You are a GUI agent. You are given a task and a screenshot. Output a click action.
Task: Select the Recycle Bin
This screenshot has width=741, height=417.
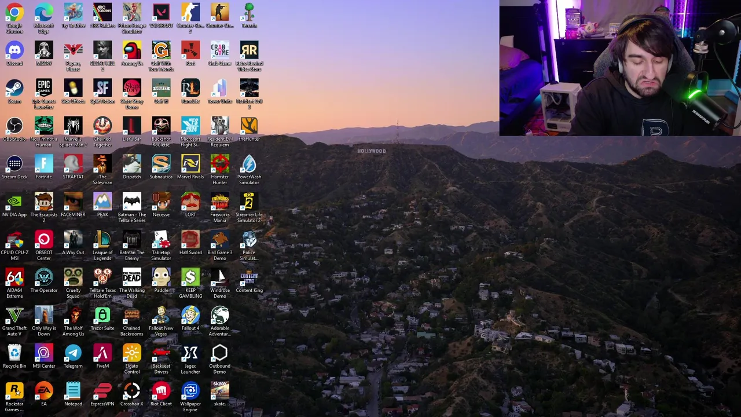coord(14,353)
